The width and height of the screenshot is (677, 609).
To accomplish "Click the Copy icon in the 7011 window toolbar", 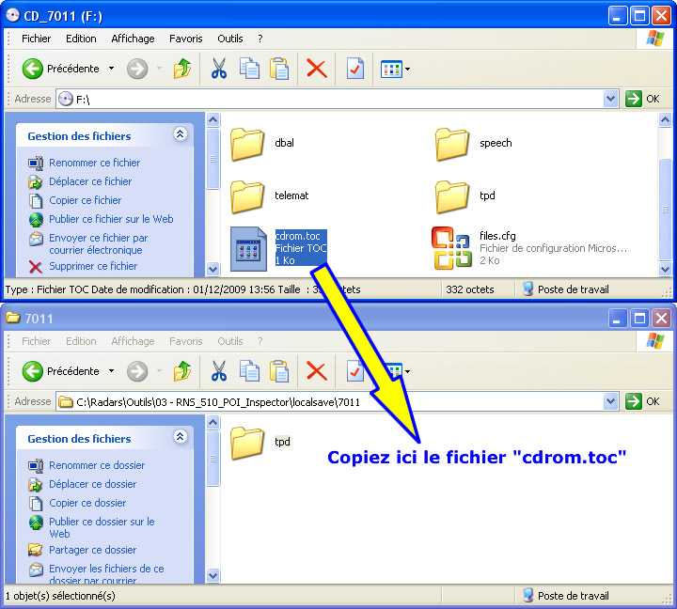I will point(249,371).
